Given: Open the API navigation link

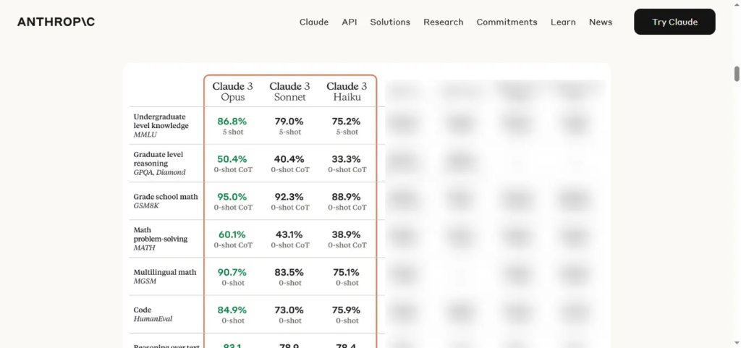Looking at the screenshot, I should coord(350,22).
